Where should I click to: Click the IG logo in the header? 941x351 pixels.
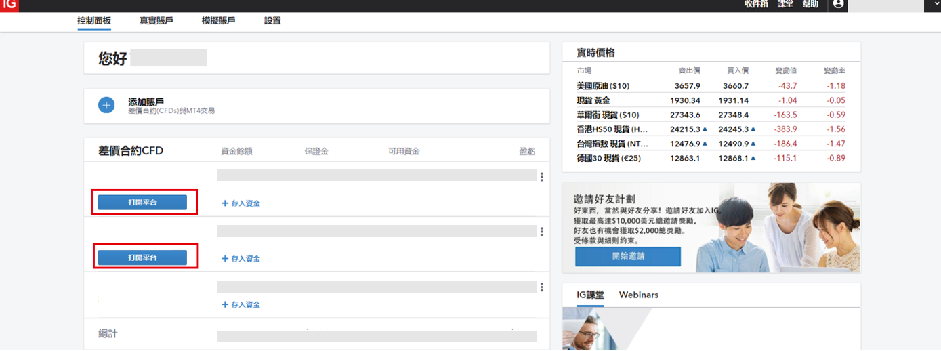9,5
